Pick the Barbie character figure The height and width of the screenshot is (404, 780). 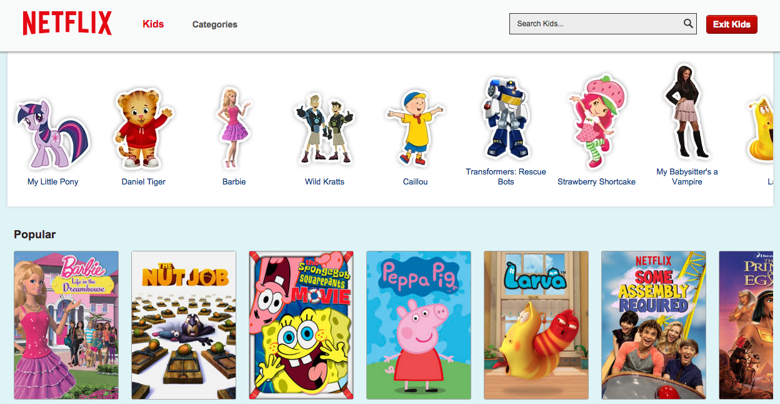tap(233, 128)
